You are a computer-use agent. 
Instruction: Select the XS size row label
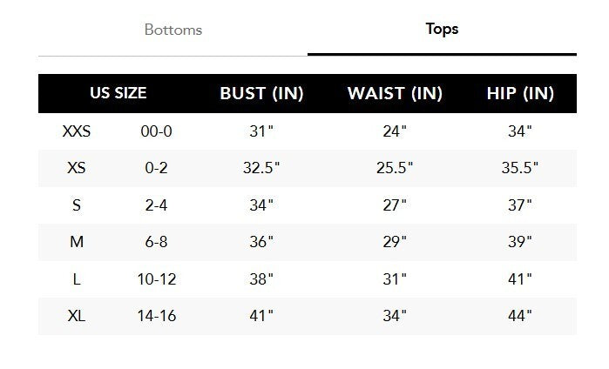coord(77,168)
